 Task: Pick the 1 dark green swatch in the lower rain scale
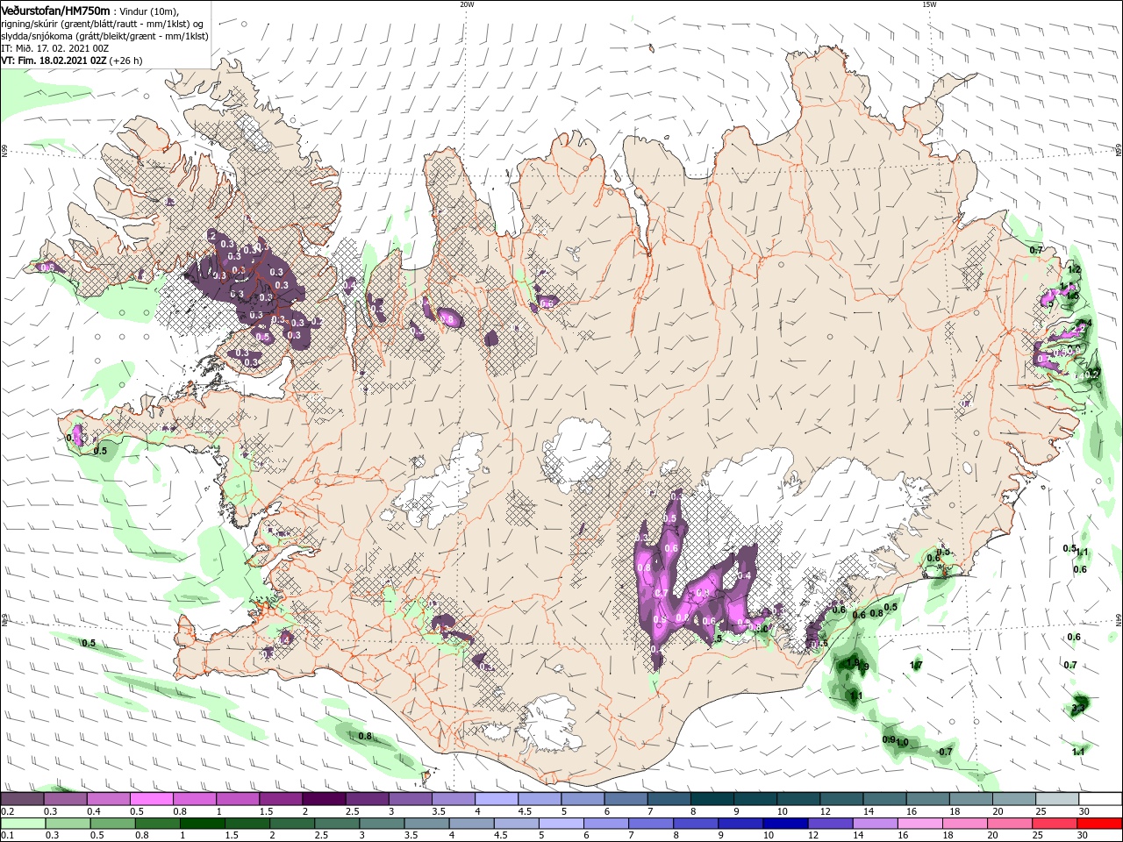pyautogui.click(x=202, y=824)
